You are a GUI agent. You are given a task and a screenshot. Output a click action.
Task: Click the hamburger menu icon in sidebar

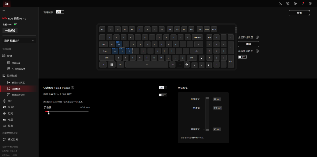click(4, 11)
